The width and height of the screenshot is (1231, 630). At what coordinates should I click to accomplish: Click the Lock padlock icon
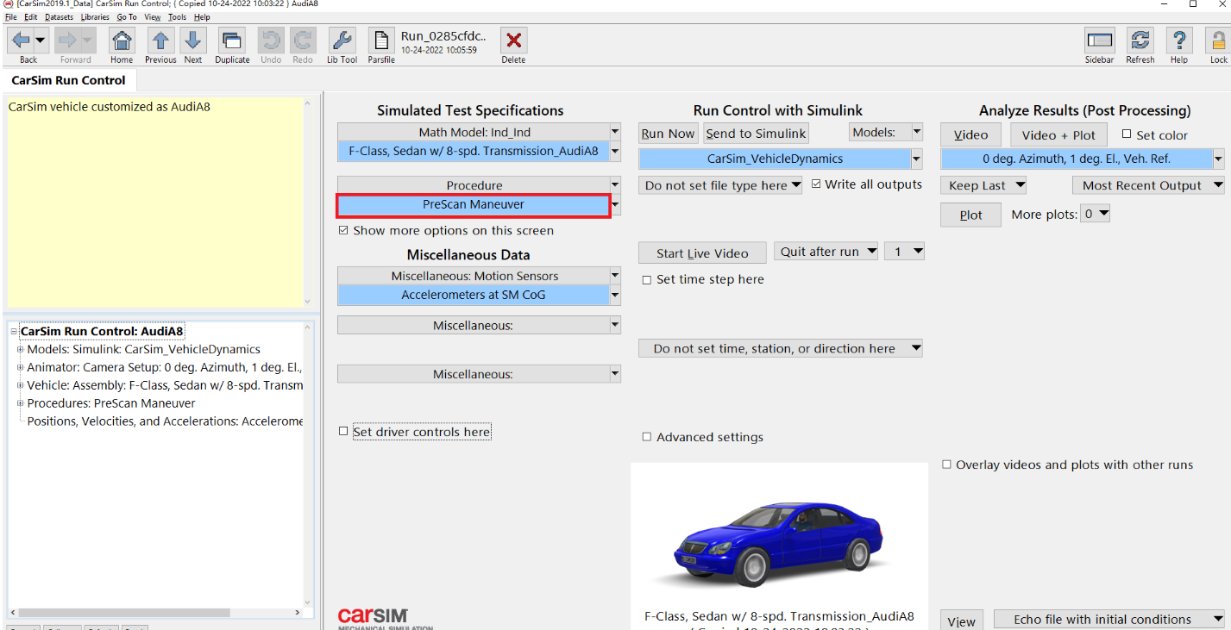click(1219, 41)
